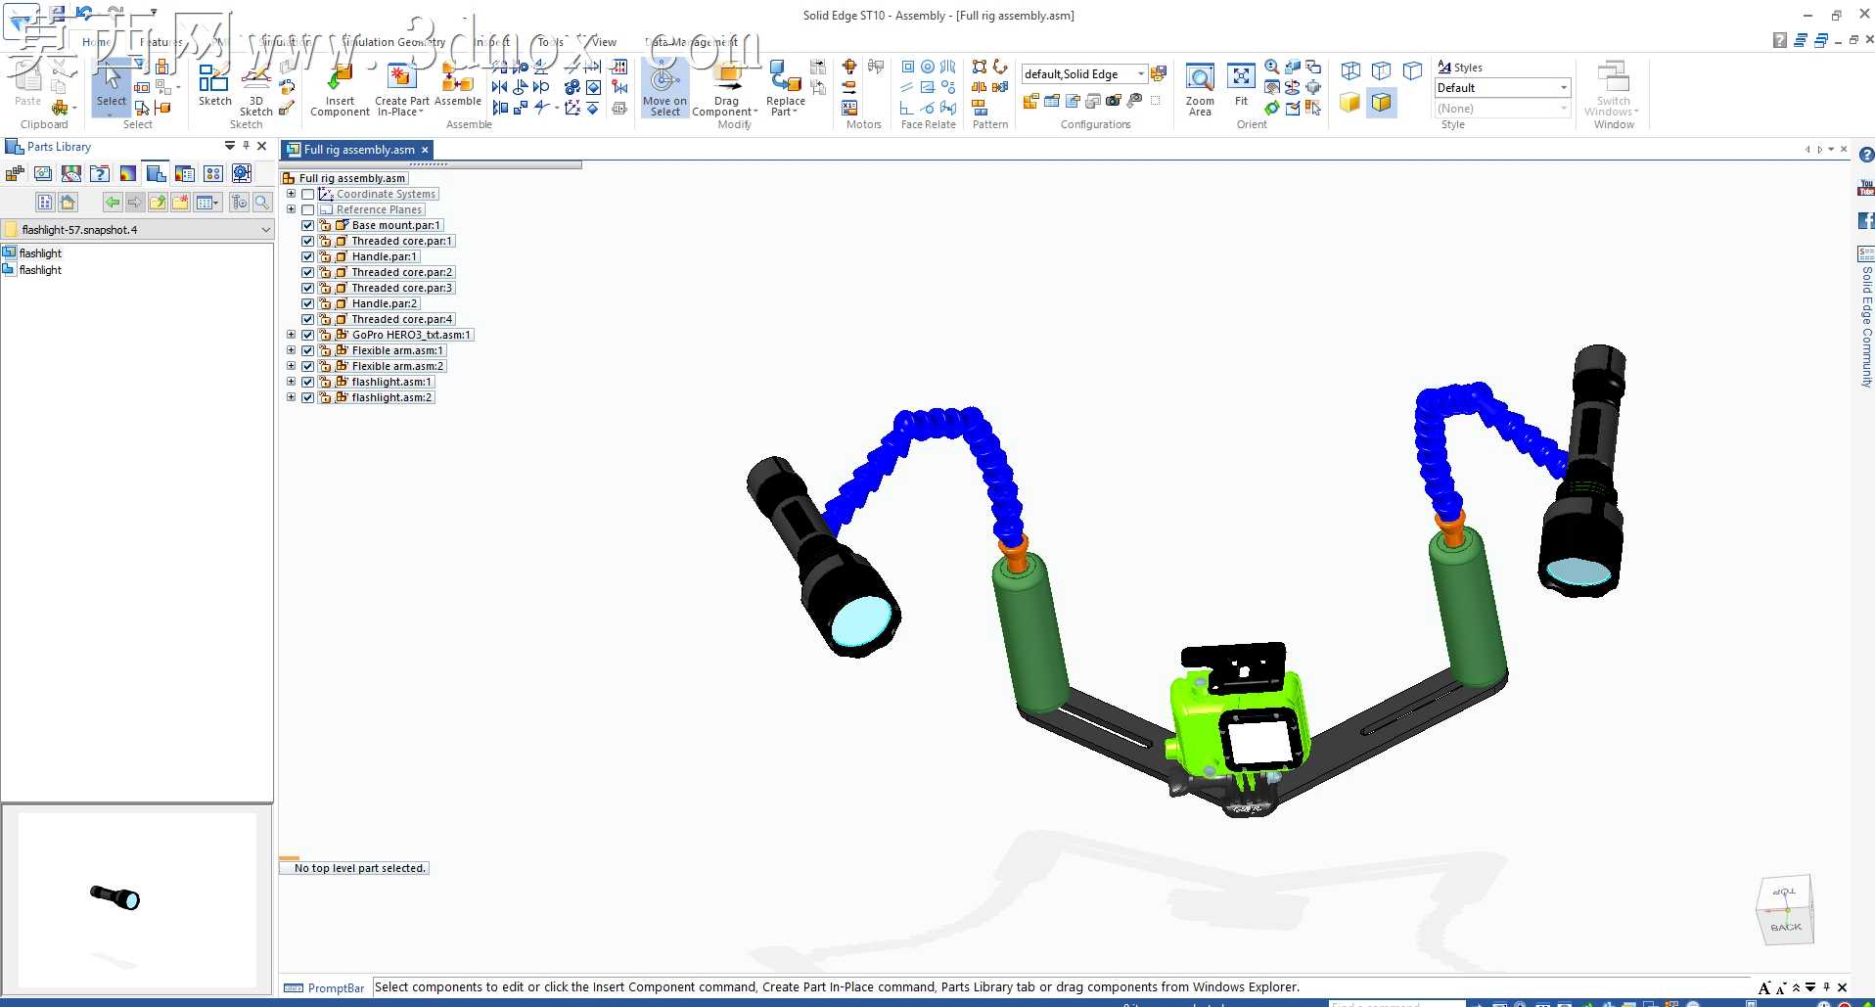Expand the Reference Planes node
This screenshot has width=1875, height=1007.
[x=291, y=209]
